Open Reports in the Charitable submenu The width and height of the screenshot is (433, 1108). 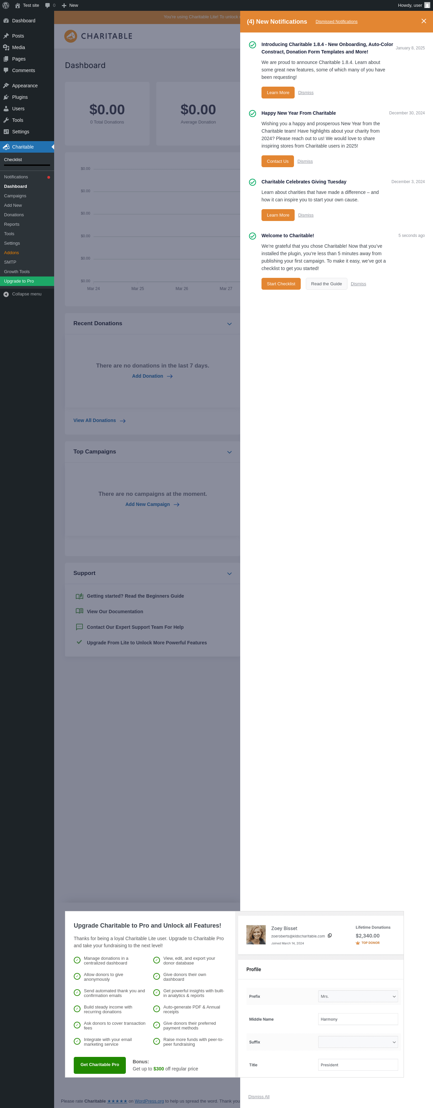pyautogui.click(x=12, y=224)
